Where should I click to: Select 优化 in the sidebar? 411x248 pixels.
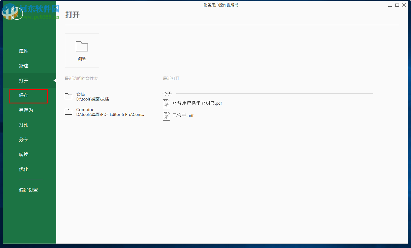pos(24,169)
